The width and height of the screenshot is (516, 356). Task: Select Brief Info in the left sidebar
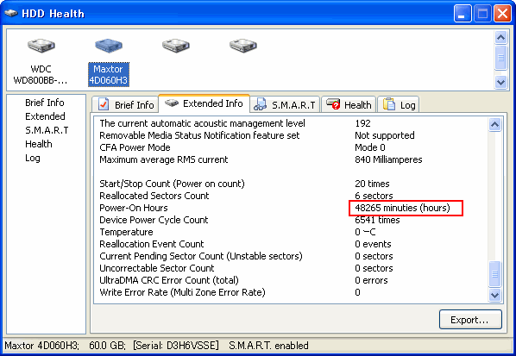tap(45, 103)
